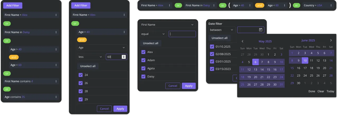The image size is (337, 121).
Task: Click the empty text input next to 'equal'
Action: tap(182, 34)
